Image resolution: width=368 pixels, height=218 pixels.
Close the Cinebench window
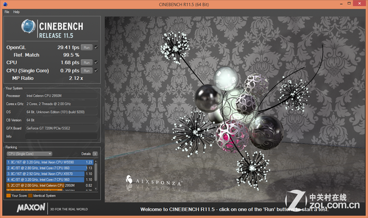click(x=360, y=3)
